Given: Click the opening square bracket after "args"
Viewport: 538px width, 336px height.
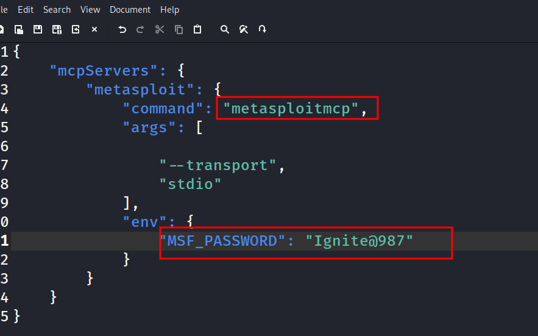Looking at the screenshot, I should point(199,127).
